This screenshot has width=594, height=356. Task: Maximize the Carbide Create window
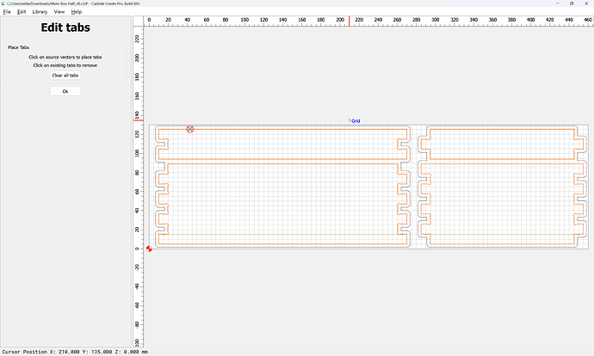pos(572,3)
